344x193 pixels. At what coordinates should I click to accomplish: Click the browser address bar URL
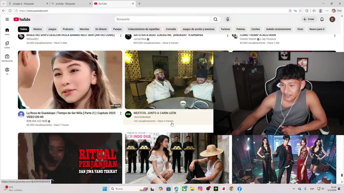pos(34,11)
